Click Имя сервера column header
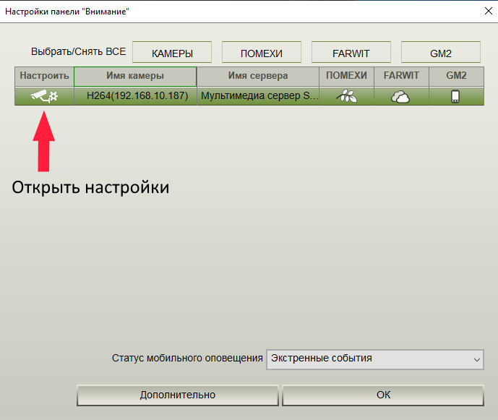 258,76
